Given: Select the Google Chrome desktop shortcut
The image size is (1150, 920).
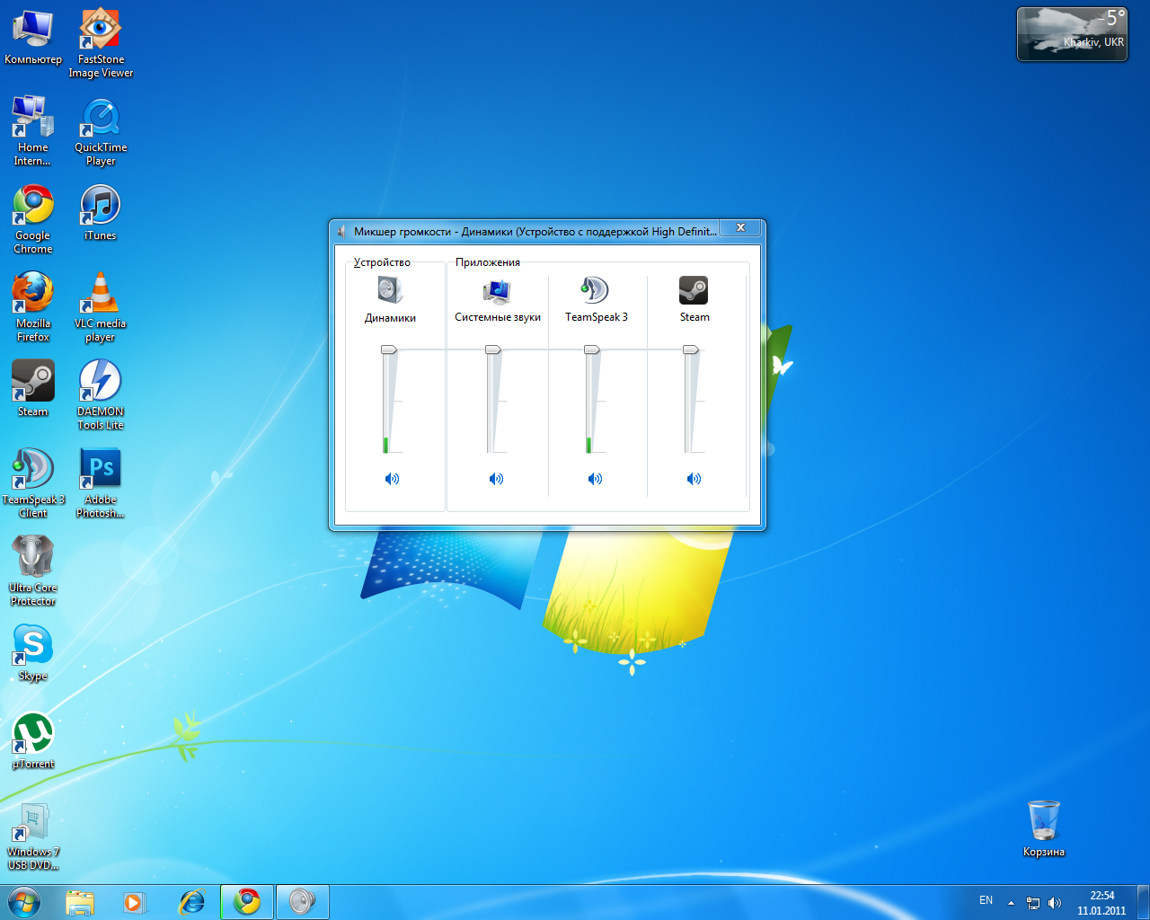Looking at the screenshot, I should click(33, 219).
